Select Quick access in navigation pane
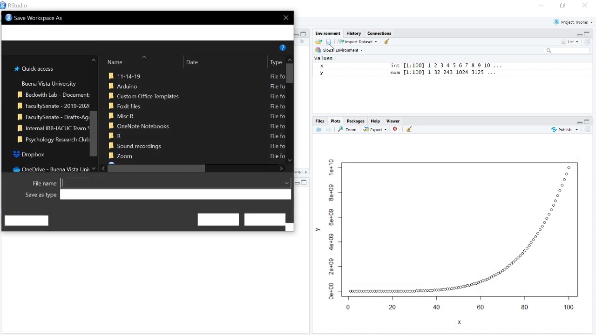Screen dimensions: 596x335 point(37,69)
